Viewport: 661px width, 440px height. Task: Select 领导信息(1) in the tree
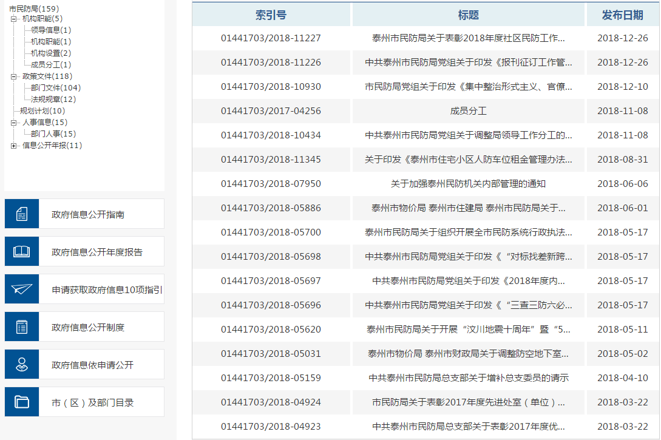[51, 30]
